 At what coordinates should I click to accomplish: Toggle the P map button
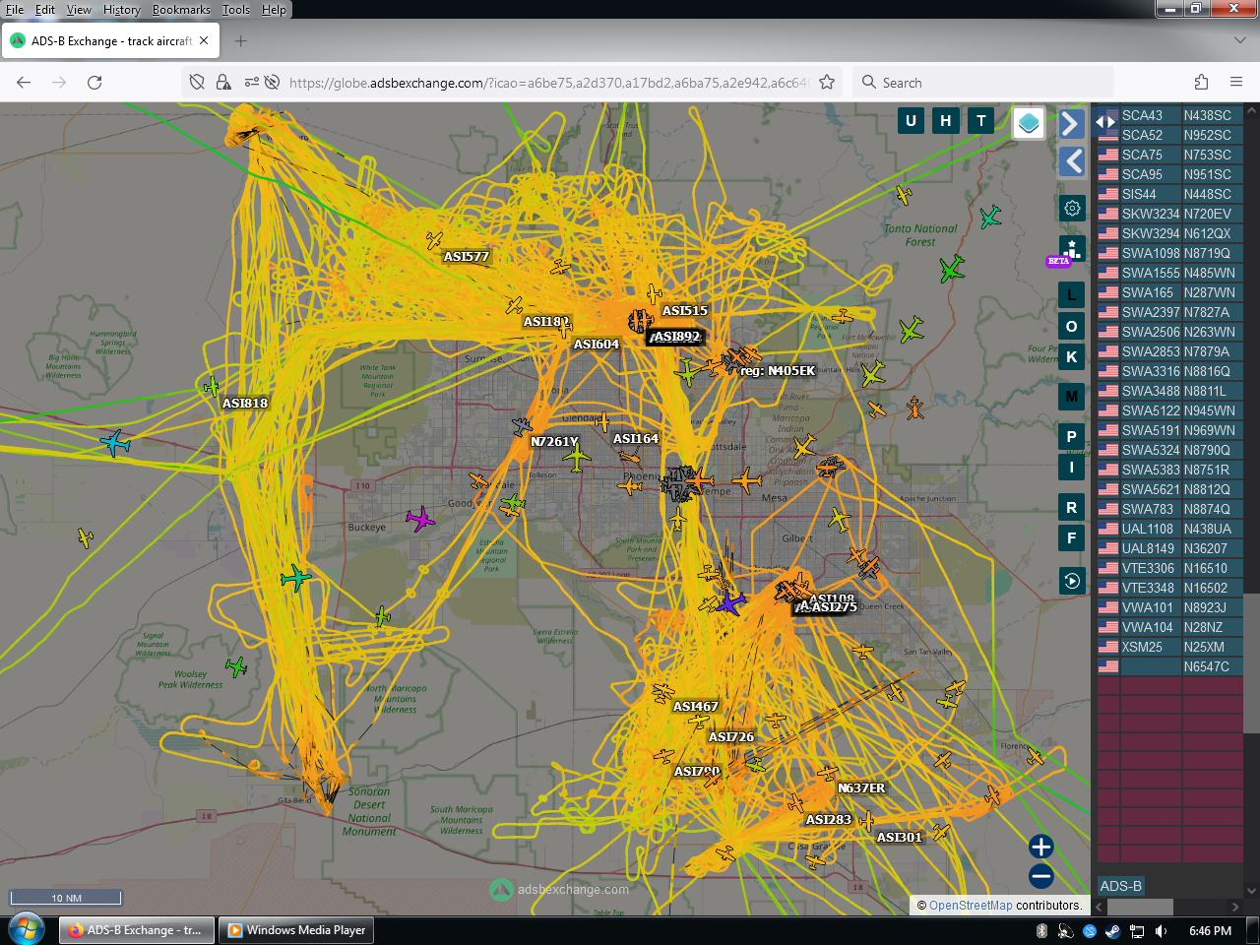(1072, 436)
